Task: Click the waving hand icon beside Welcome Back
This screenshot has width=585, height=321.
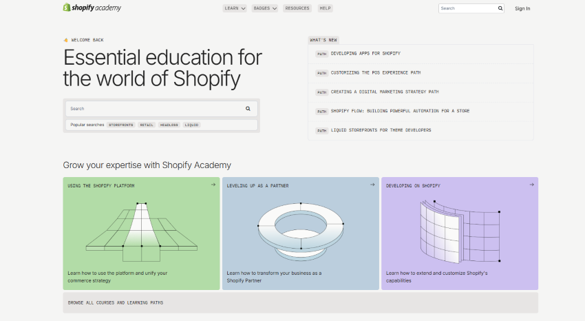Action: 65,40
